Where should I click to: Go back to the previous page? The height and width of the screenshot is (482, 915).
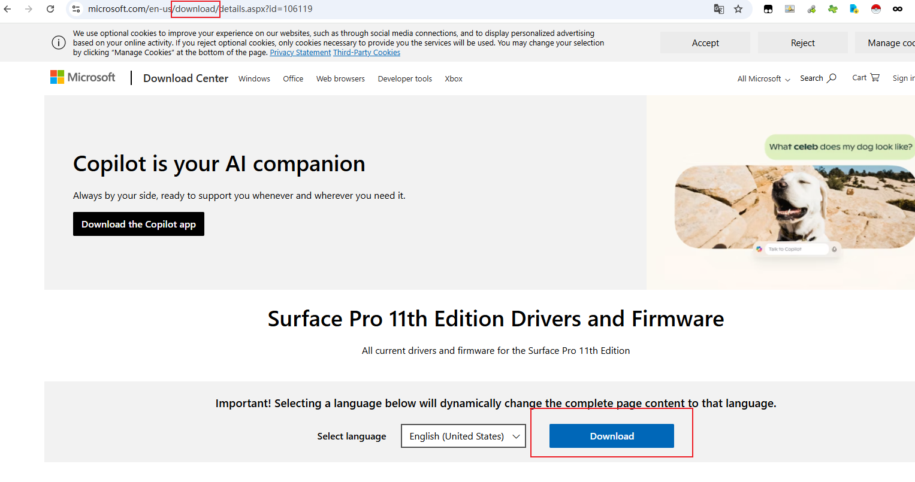click(x=8, y=9)
